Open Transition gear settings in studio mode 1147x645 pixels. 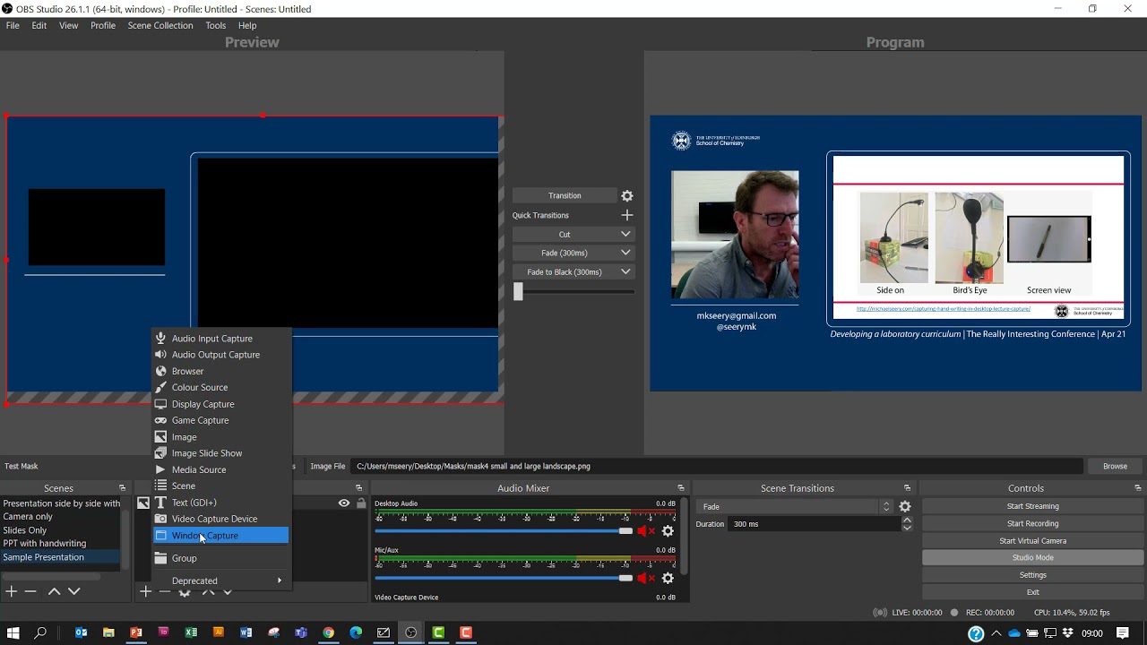click(x=627, y=195)
